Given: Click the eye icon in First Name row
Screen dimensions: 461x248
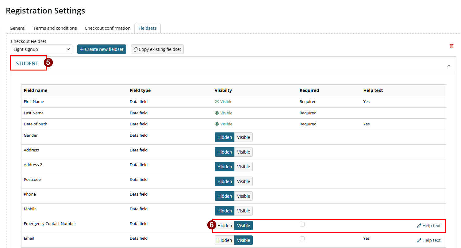Looking at the screenshot, I should coord(217,102).
